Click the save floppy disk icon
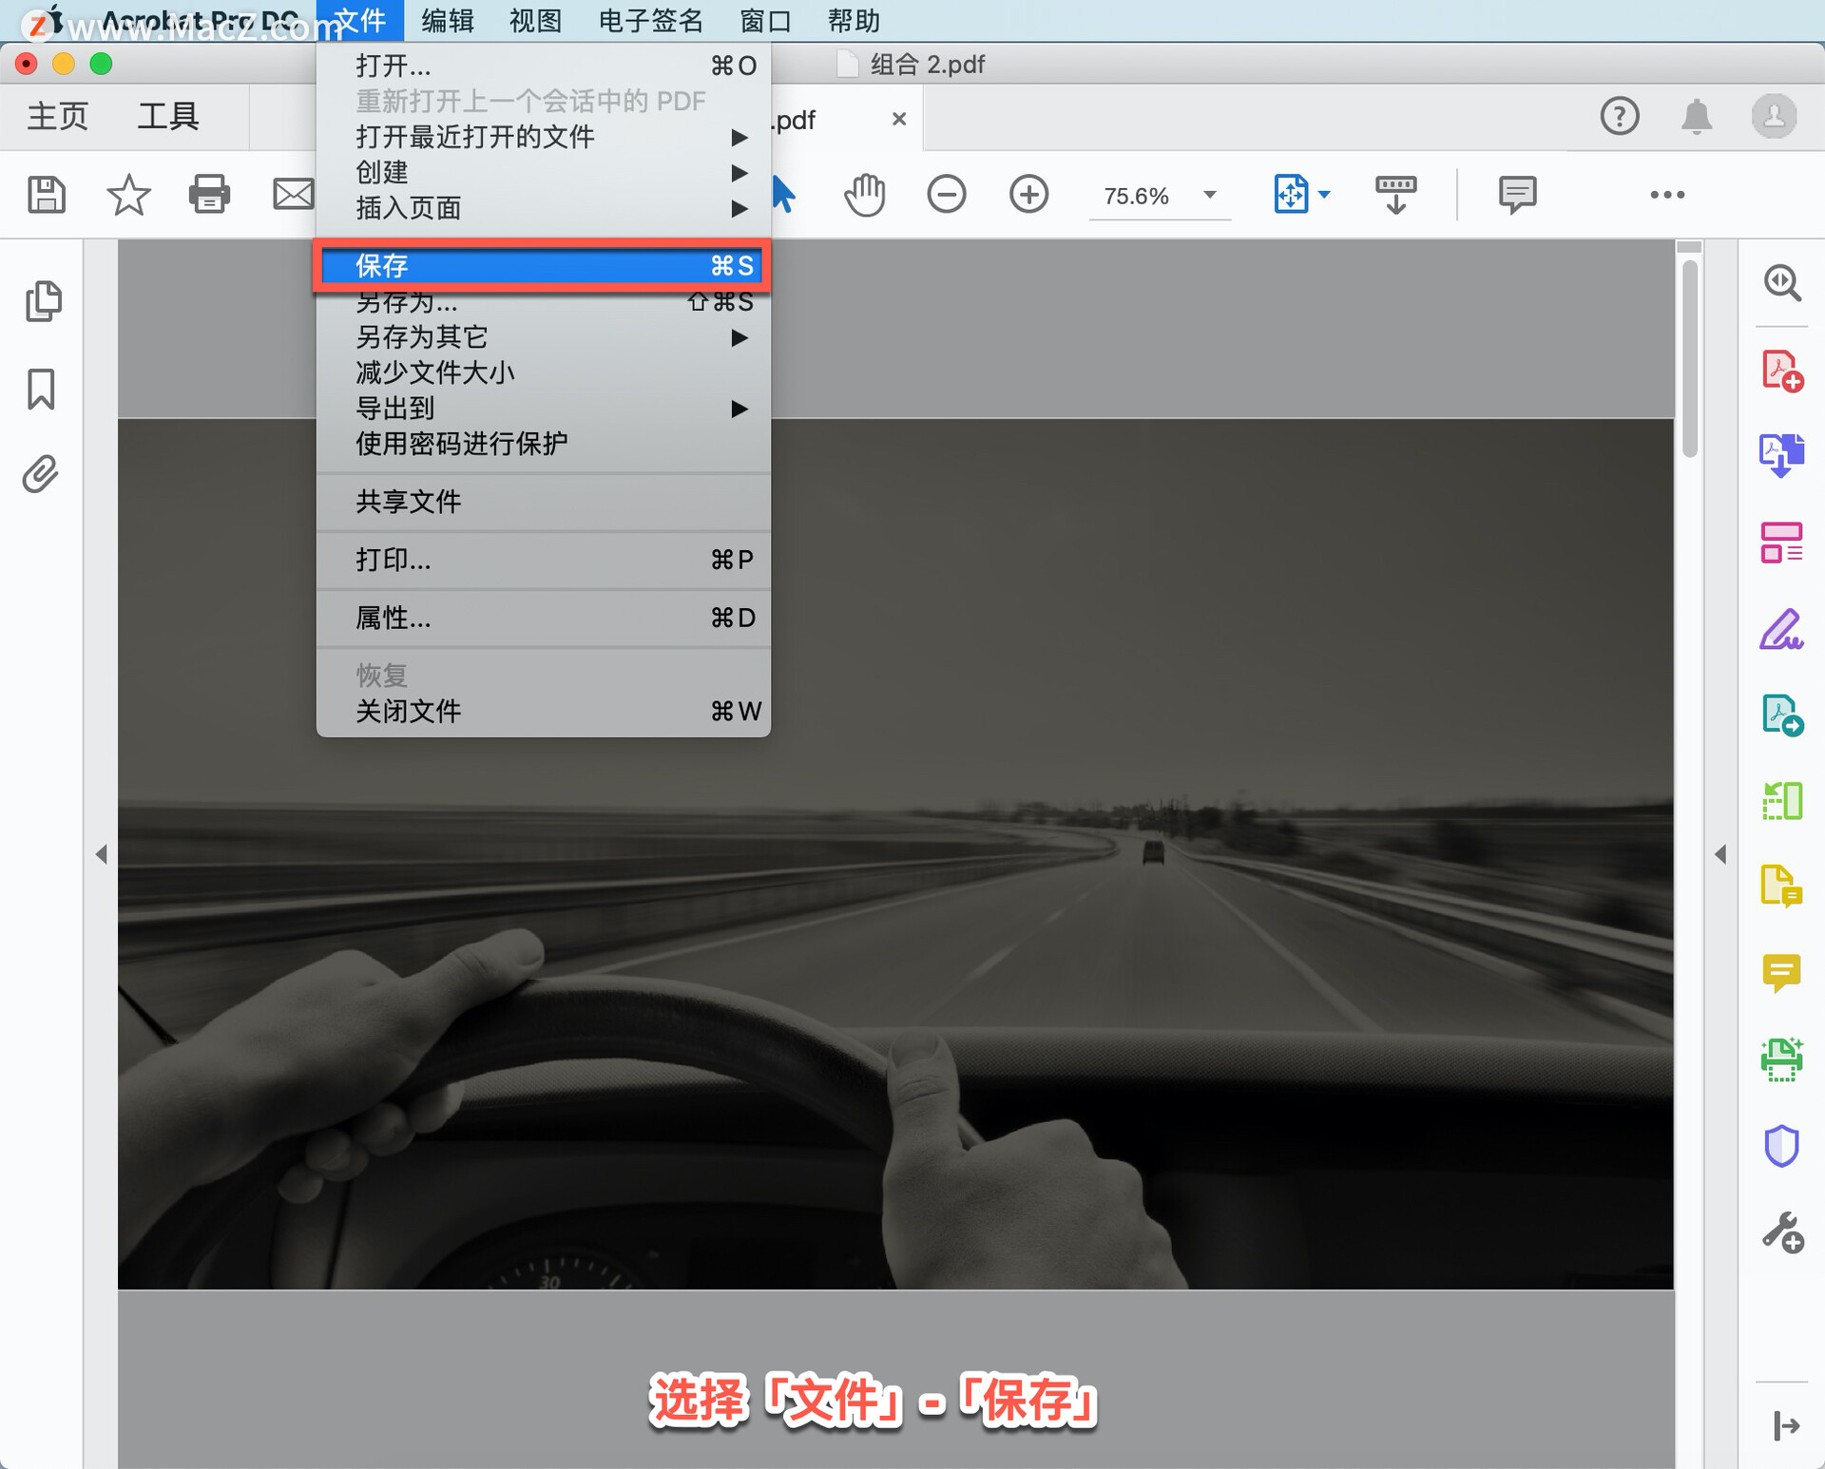Viewport: 1825px width, 1469px height. (47, 195)
